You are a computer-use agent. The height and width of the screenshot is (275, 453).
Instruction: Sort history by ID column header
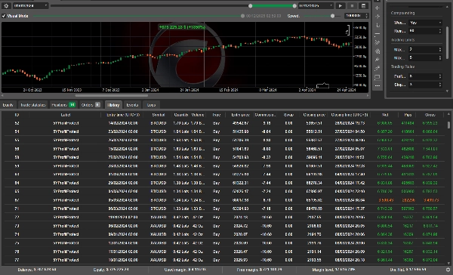click(x=17, y=115)
